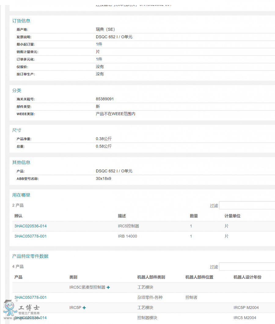Open the 订货信息 section header
Viewport: 275px width, 324px height.
click(x=21, y=21)
